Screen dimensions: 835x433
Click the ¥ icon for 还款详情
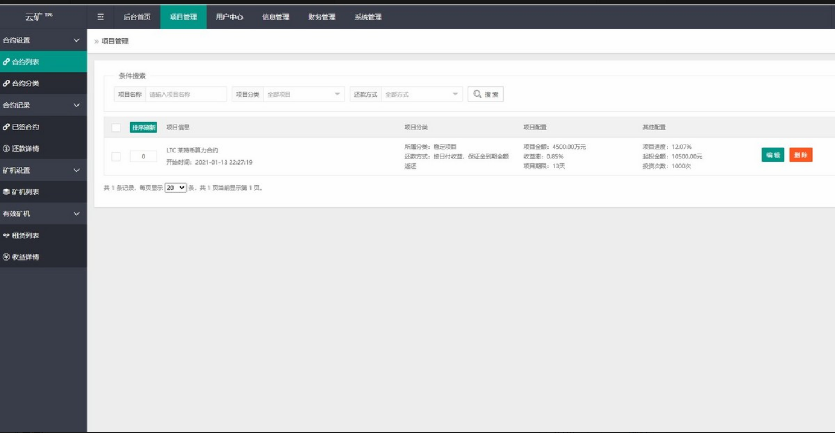tap(7, 148)
